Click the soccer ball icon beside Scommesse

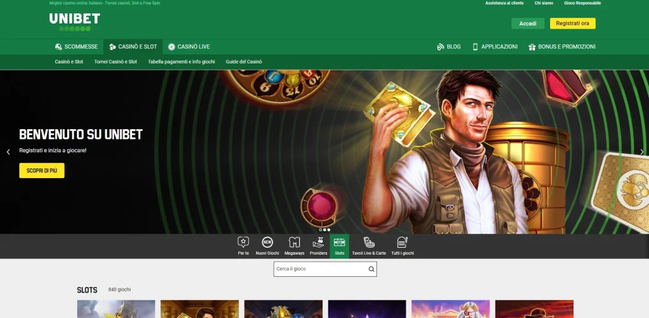pos(59,47)
